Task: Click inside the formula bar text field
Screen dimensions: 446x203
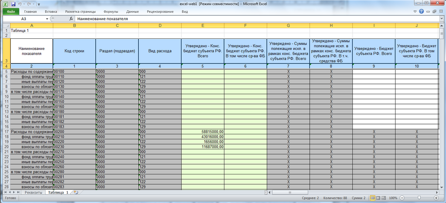Action: [256, 19]
